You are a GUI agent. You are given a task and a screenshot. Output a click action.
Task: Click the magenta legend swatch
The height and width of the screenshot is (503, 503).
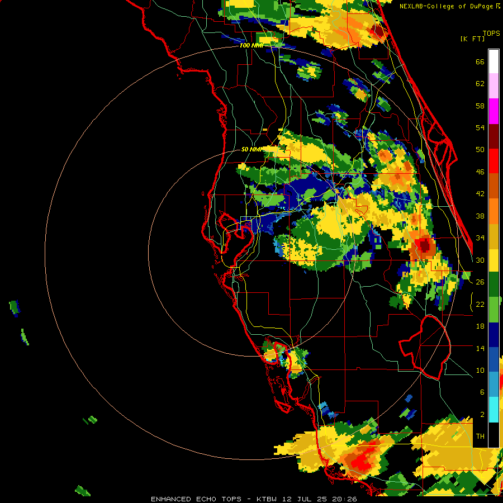point(493,111)
